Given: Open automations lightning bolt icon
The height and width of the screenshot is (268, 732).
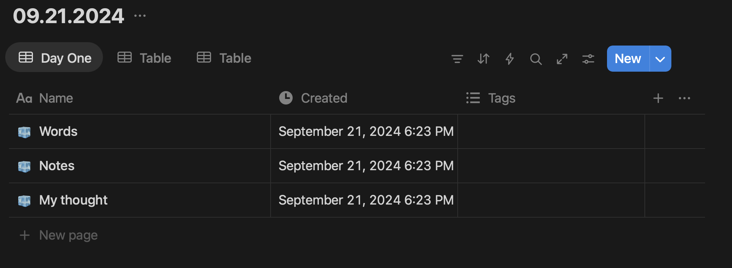Looking at the screenshot, I should tap(509, 59).
